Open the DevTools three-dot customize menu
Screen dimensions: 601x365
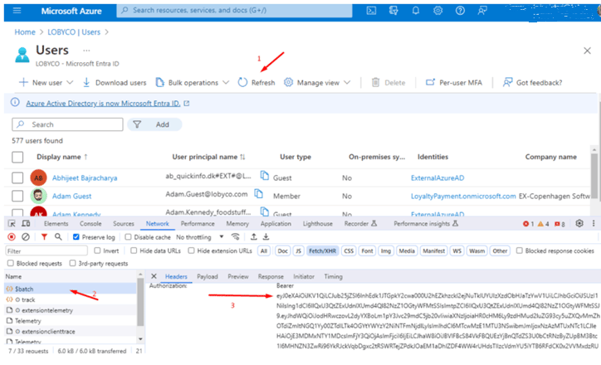coord(594,223)
